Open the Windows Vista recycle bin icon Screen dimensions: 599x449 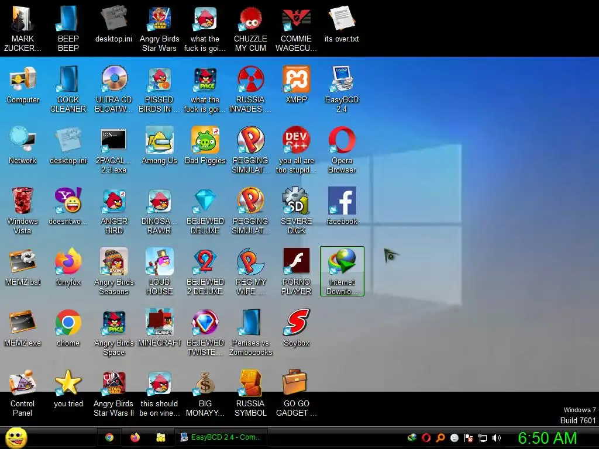tap(23, 210)
